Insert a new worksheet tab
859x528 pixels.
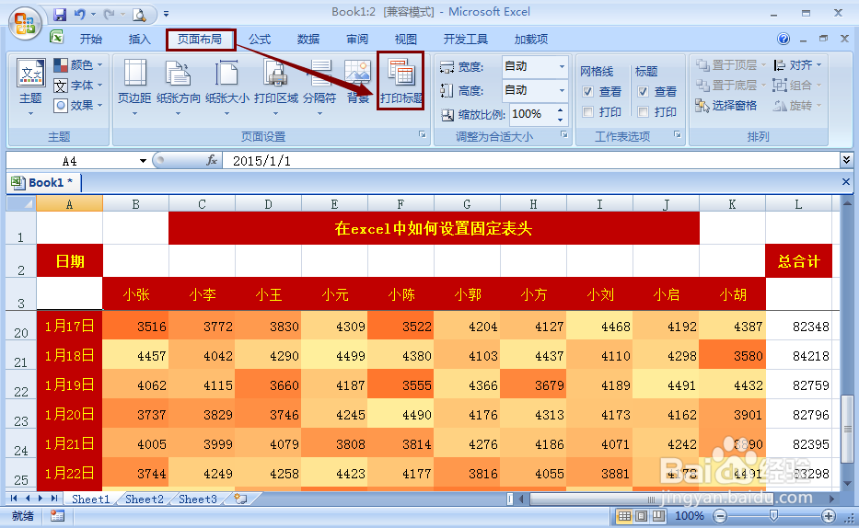240,499
